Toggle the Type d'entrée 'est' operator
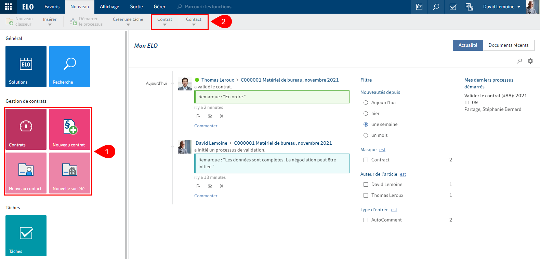Screen dimensions: 540x259 [x=394, y=210]
